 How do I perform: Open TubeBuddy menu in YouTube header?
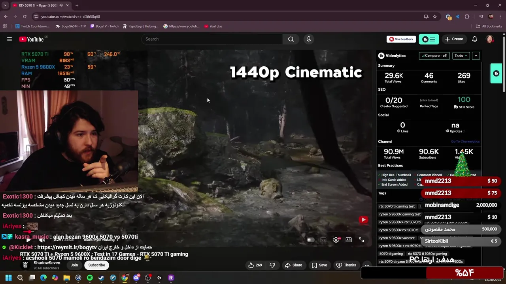tap(429, 39)
